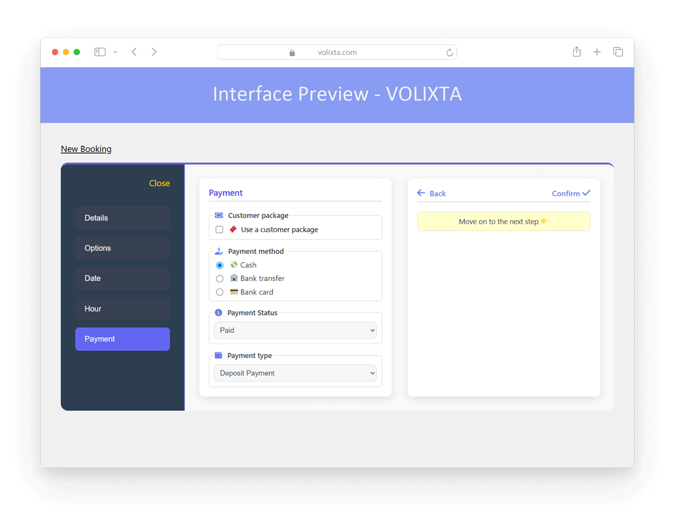674x505 pixels.
Task: Click the Move on to next step notice
Action: click(x=504, y=221)
